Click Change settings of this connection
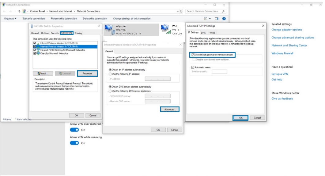 coord(132,19)
